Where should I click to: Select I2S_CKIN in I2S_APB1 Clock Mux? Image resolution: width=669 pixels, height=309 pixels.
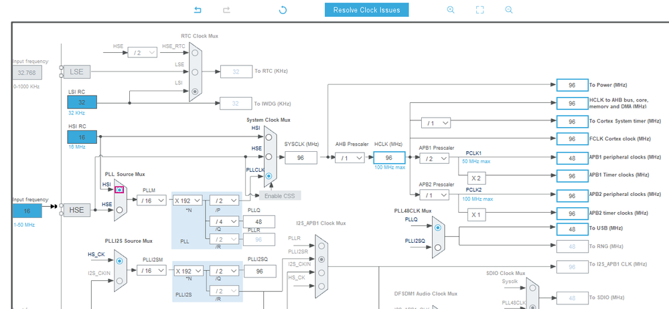pyautogui.click(x=321, y=272)
